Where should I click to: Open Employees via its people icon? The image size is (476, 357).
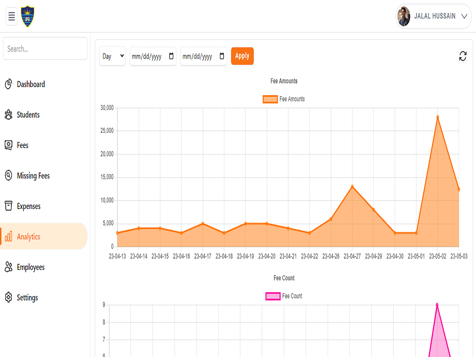click(8, 267)
